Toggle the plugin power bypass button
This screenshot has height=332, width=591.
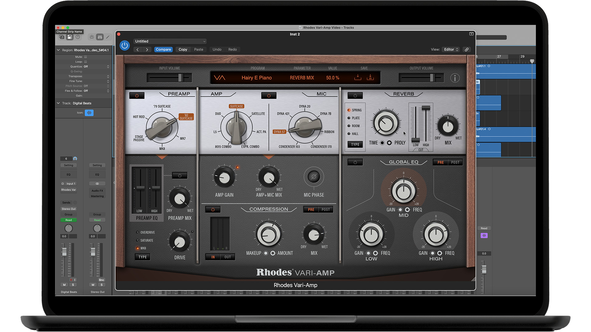click(125, 45)
